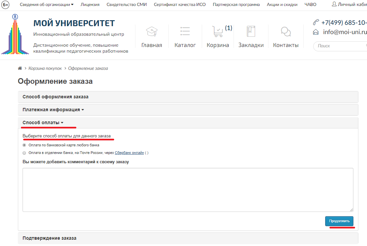Click the phone handset icon
The height and width of the screenshot is (246, 367).
click(316, 23)
